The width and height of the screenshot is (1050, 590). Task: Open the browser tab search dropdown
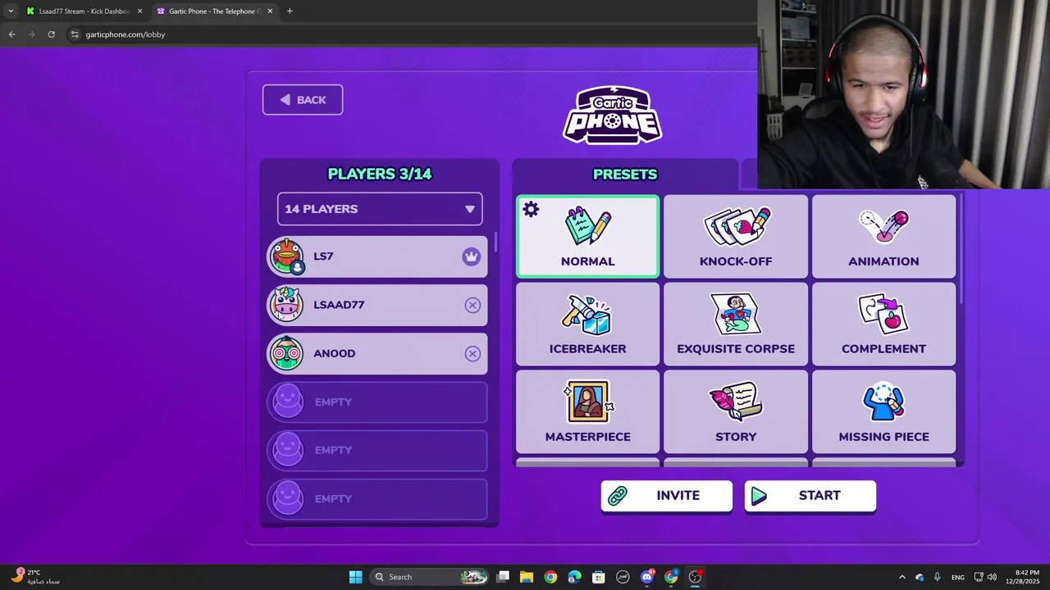click(10, 11)
